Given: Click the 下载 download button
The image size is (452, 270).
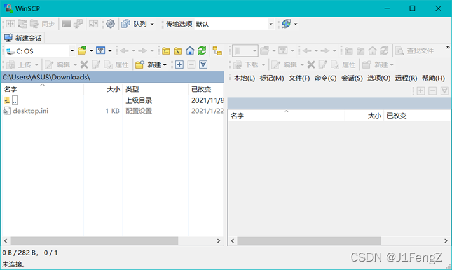Looking at the screenshot, I should (x=246, y=65).
